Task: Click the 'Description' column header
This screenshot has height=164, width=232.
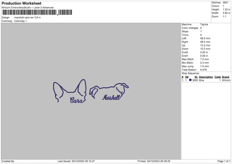Action: [206, 77]
